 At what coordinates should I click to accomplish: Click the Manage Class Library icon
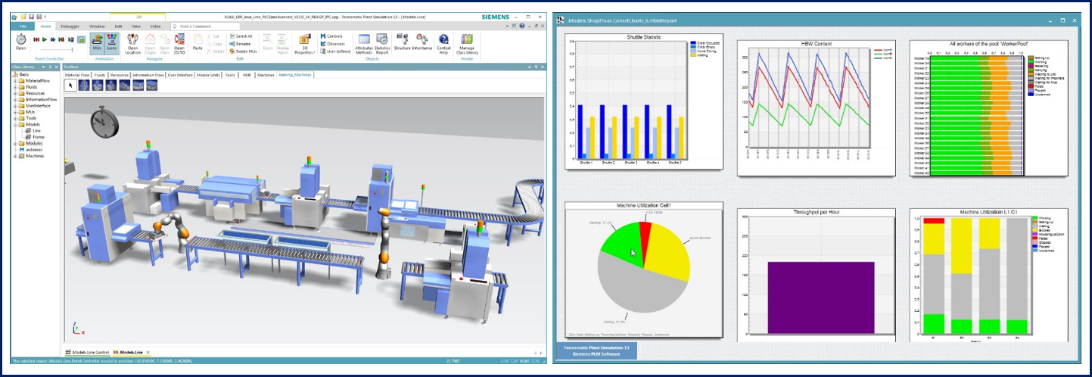(x=467, y=42)
